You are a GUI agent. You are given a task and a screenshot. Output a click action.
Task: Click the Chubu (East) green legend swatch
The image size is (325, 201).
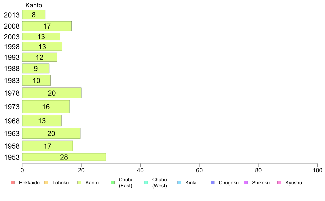coord(113,182)
